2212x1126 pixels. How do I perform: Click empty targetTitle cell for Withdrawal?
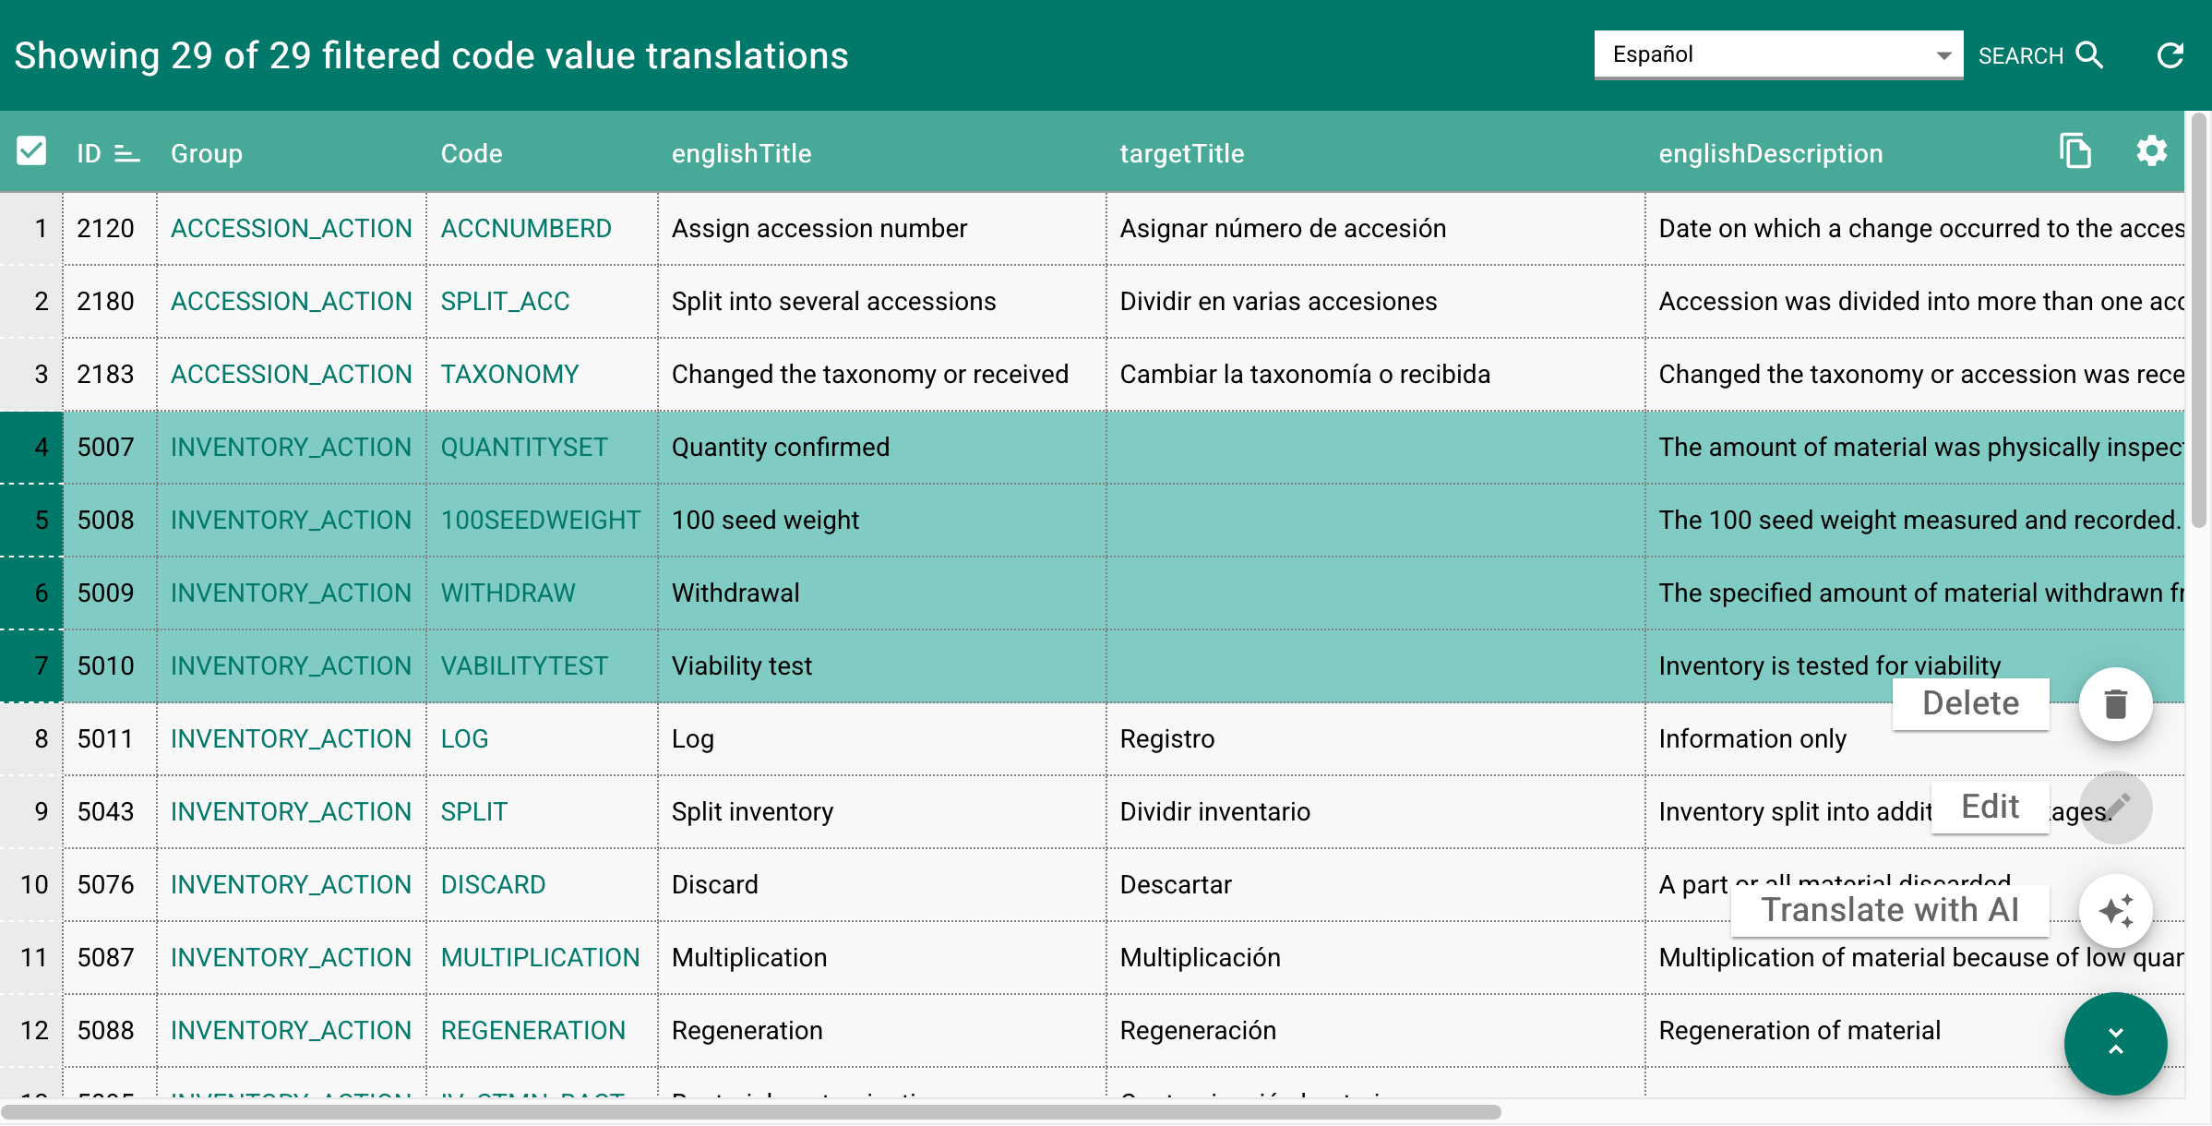pos(1376,593)
